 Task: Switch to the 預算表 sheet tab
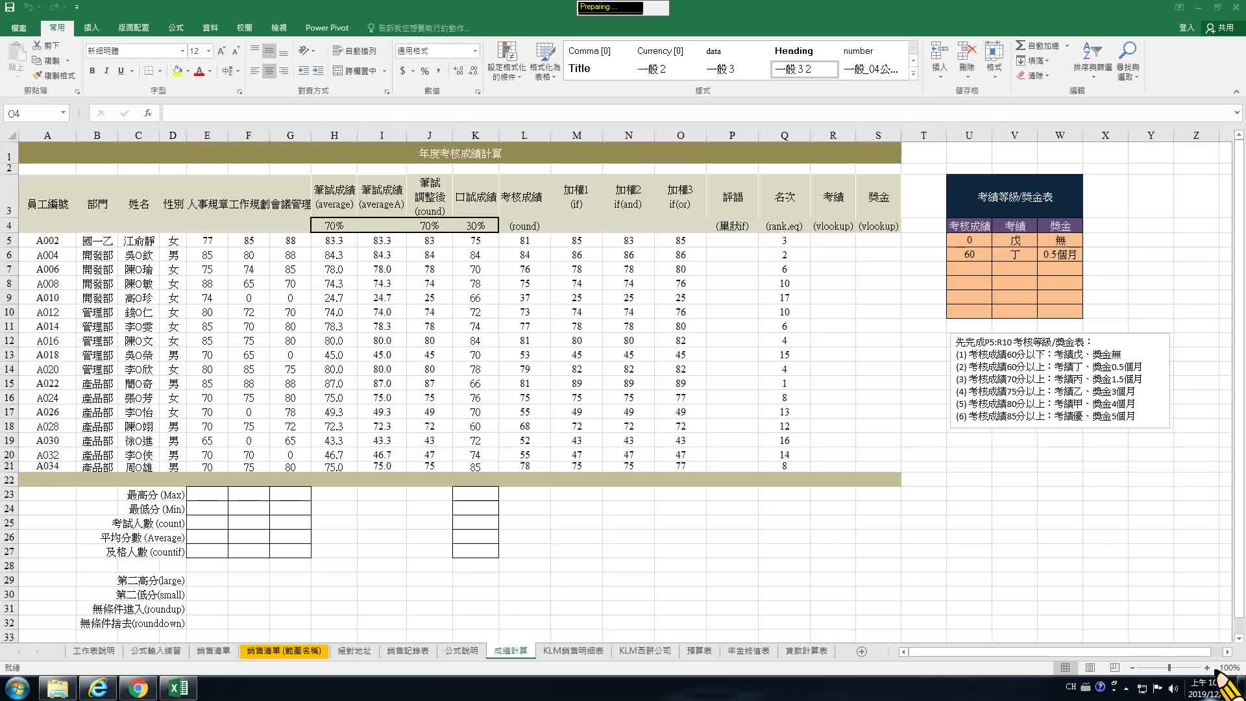click(699, 651)
